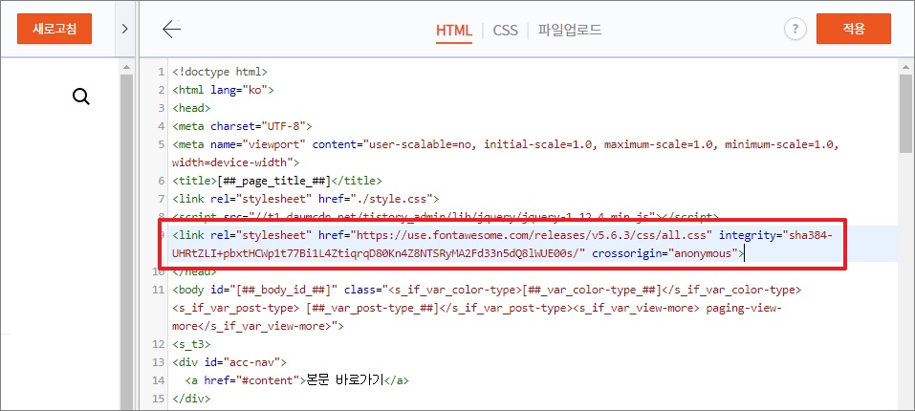Place cursor in fontawesome link line
Screen dimensions: 915x411
click(502, 245)
